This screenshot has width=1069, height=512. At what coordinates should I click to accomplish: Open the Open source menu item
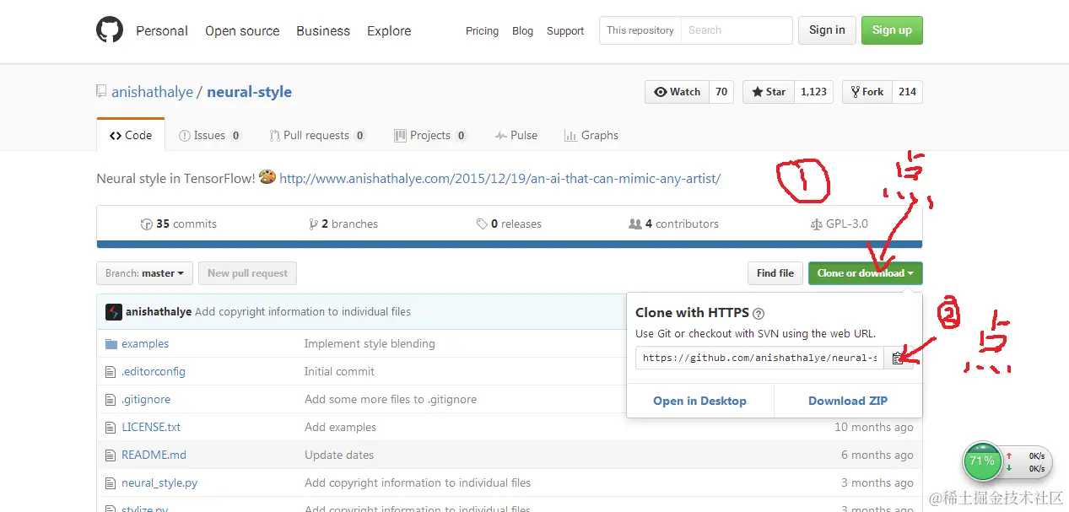pyautogui.click(x=242, y=30)
